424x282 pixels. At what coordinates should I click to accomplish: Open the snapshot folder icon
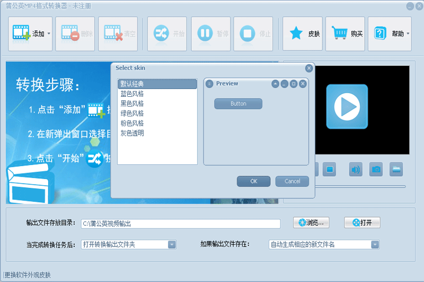[396, 169]
